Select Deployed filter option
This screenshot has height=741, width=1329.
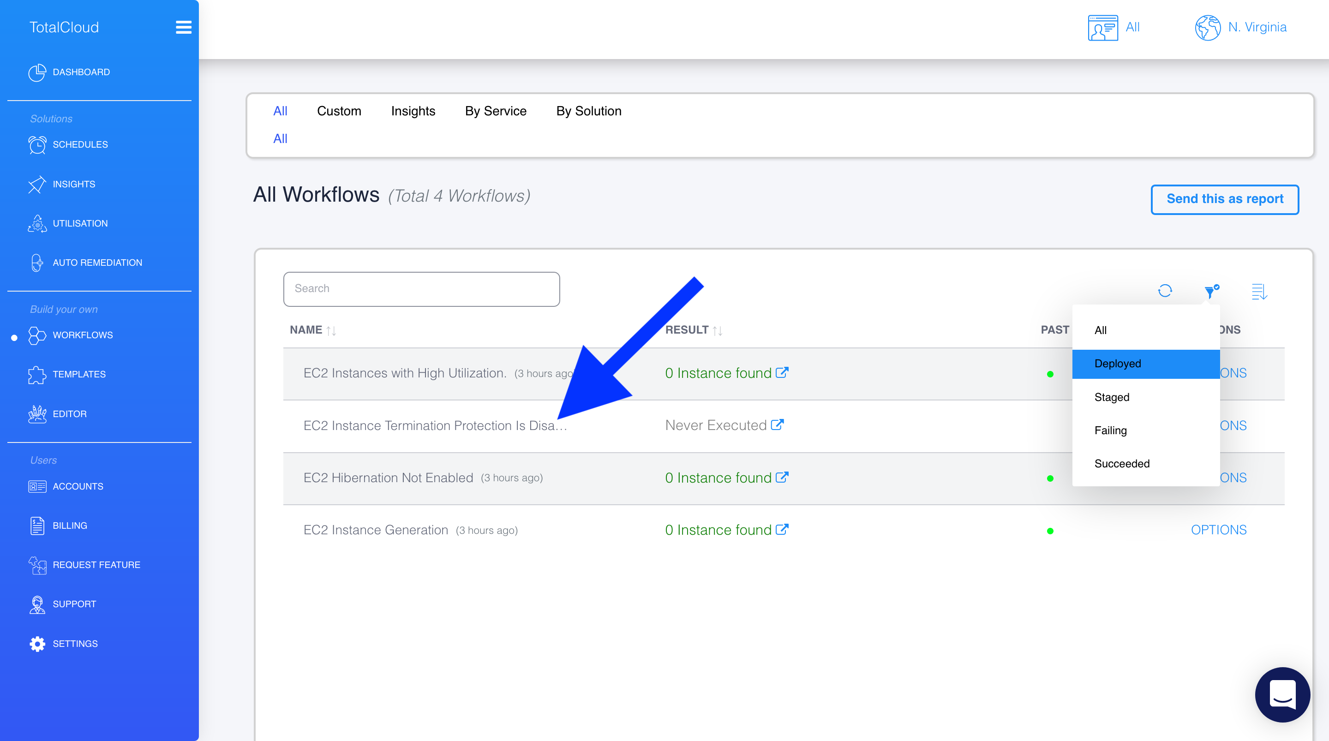[x=1145, y=364]
